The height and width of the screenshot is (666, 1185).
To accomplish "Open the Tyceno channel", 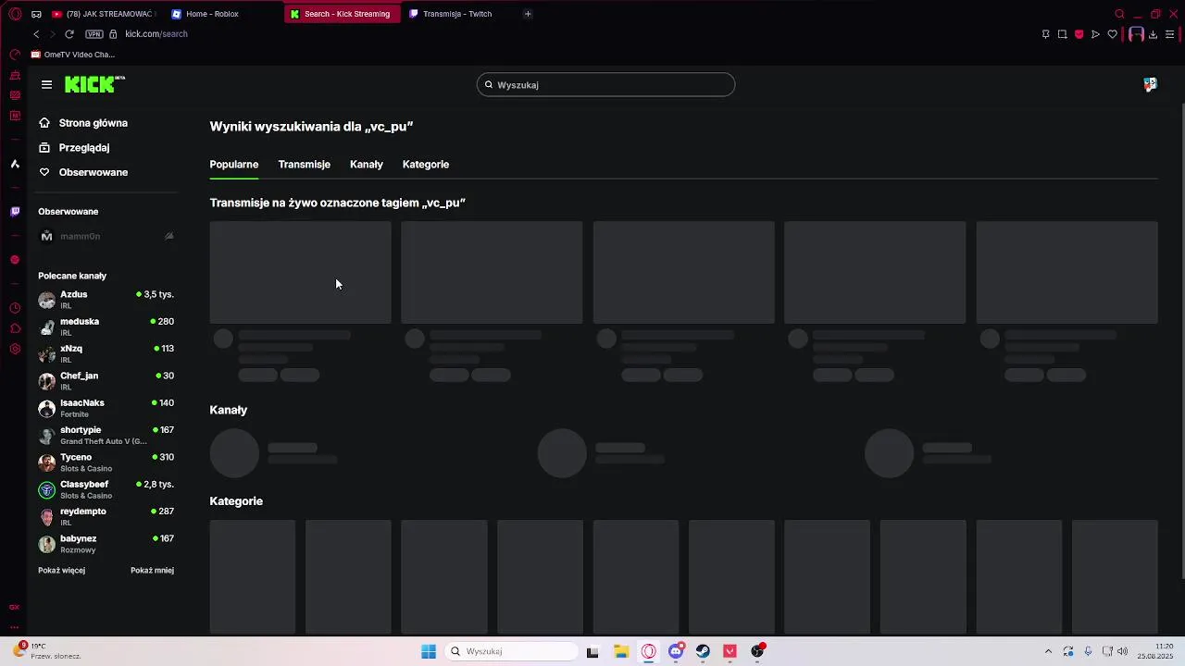I will point(106,462).
